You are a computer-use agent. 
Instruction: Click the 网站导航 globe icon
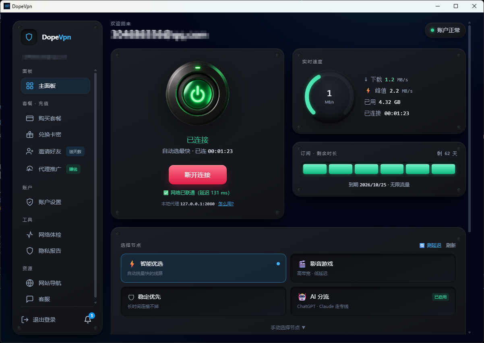(30, 283)
